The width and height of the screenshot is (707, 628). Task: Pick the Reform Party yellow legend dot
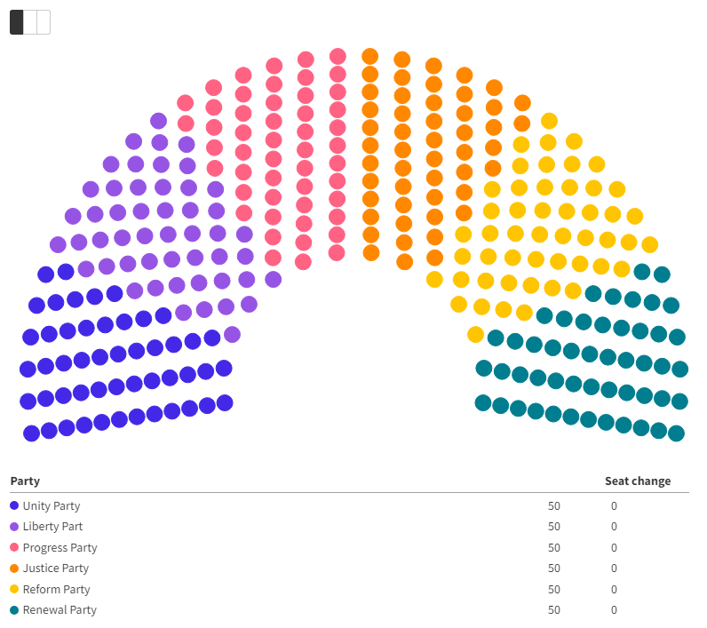pos(14,590)
